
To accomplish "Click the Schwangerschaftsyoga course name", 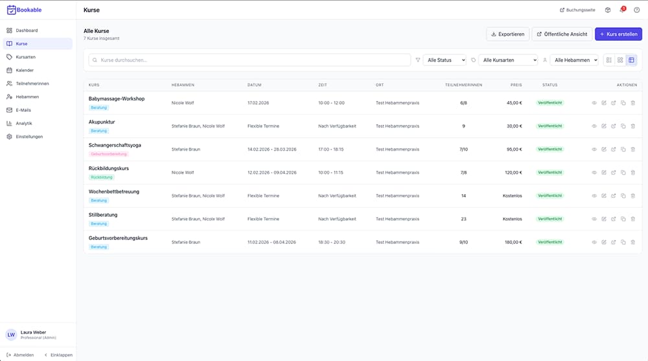I will tap(115, 145).
